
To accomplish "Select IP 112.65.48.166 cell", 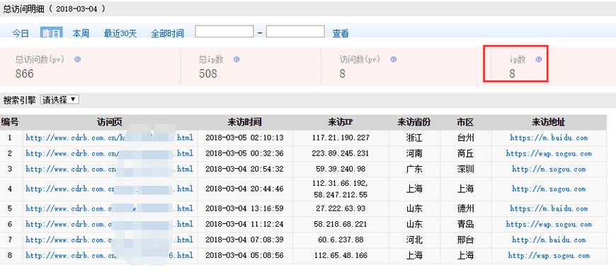I will click(x=341, y=256).
